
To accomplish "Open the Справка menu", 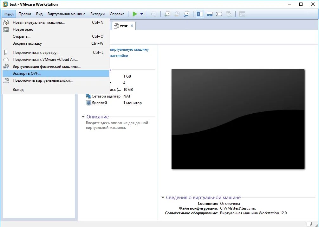I will 117,14.
